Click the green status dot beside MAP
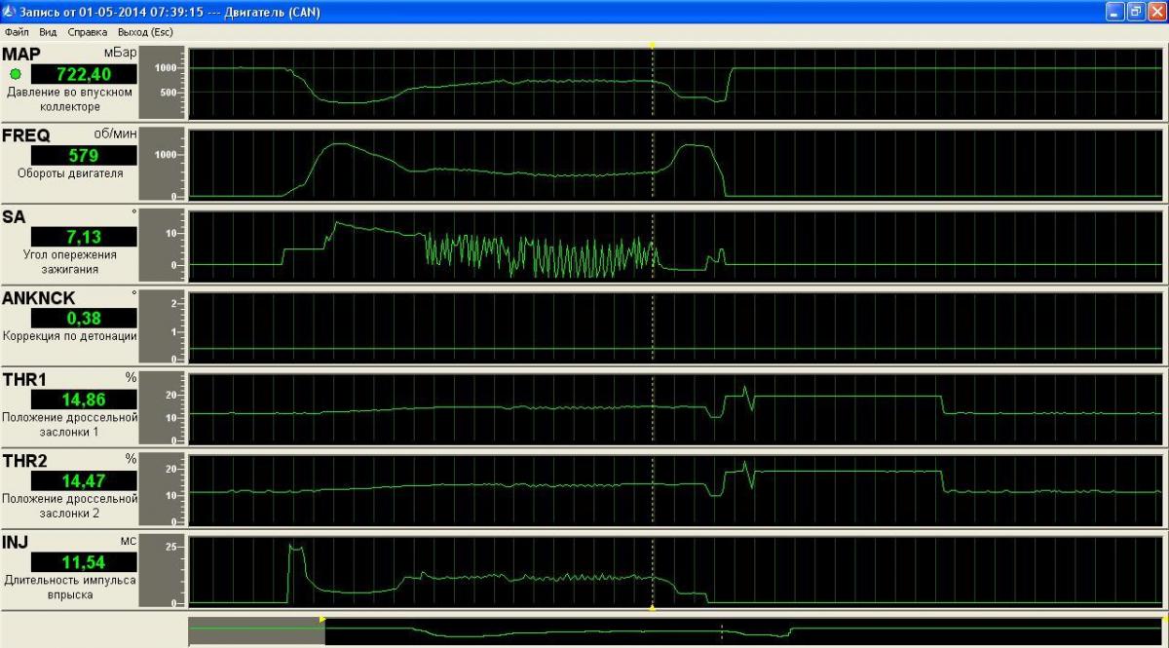 (x=16, y=74)
